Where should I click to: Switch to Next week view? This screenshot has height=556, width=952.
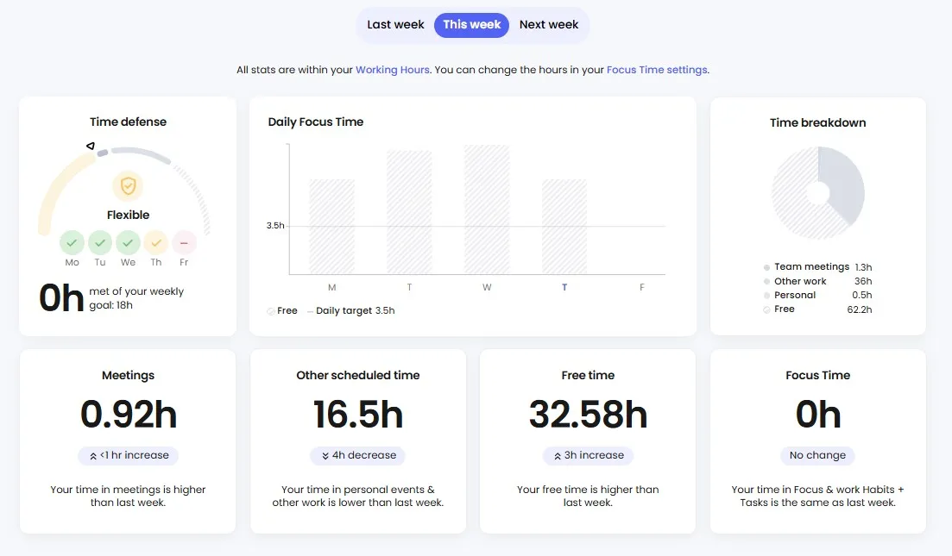point(548,25)
